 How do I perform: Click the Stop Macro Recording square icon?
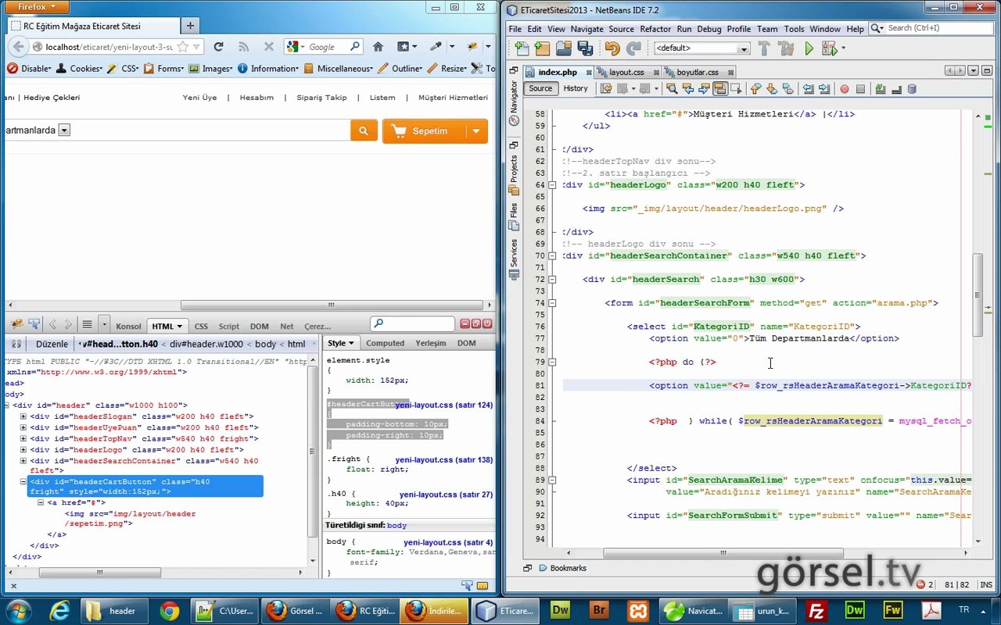click(860, 89)
